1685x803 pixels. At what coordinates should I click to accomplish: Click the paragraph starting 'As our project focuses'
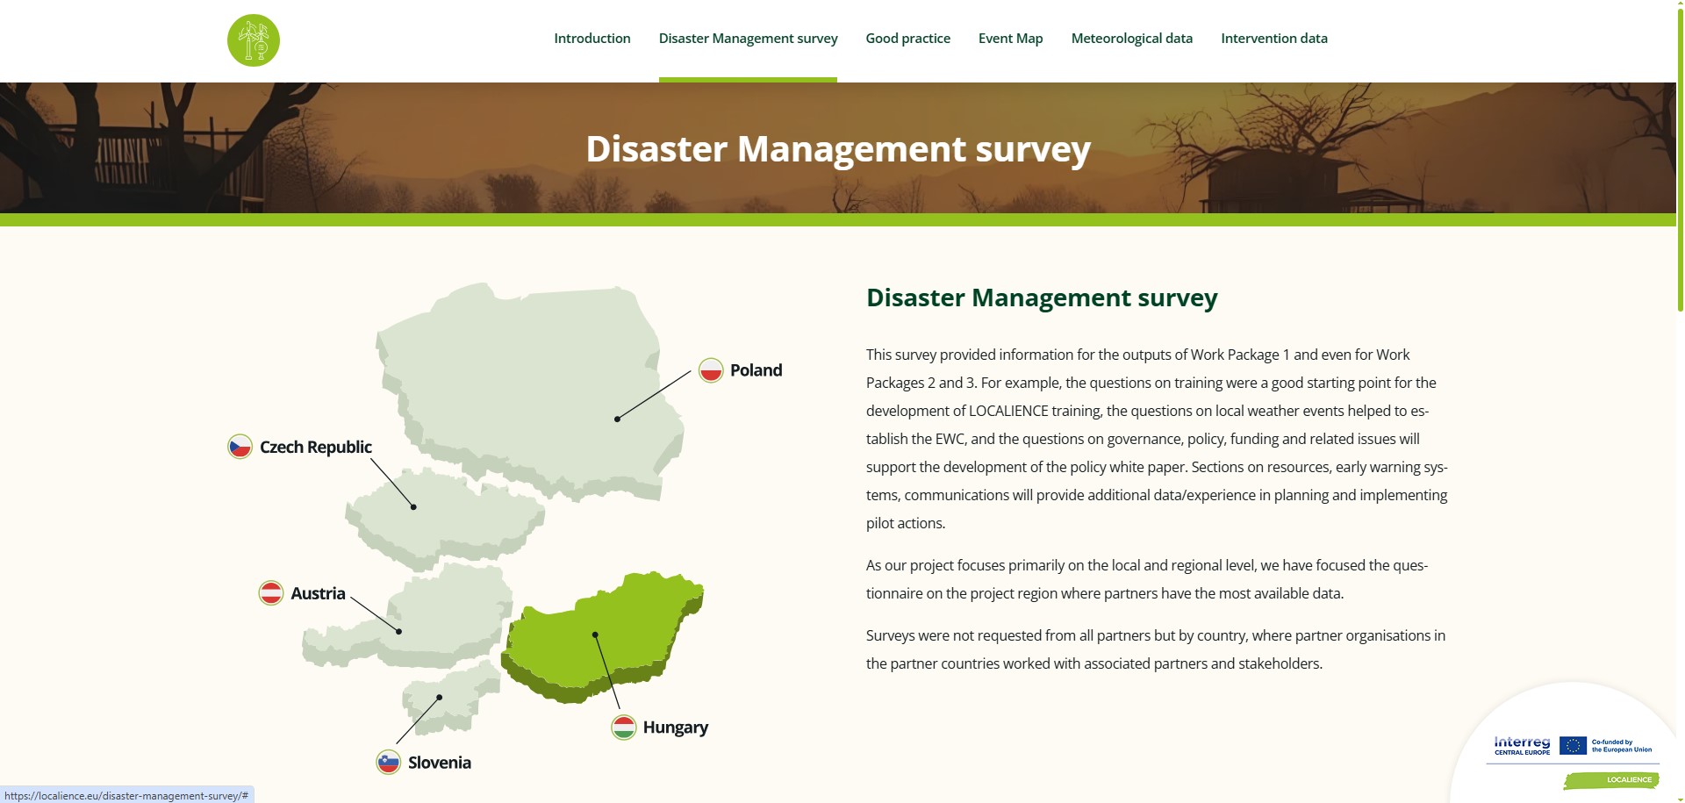[x=1147, y=579]
